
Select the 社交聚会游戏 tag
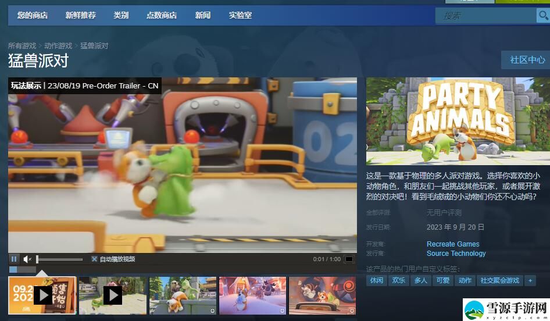(499, 280)
